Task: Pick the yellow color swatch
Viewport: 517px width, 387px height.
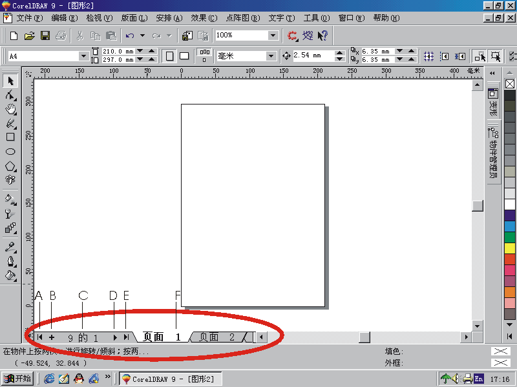Action: pos(510,248)
